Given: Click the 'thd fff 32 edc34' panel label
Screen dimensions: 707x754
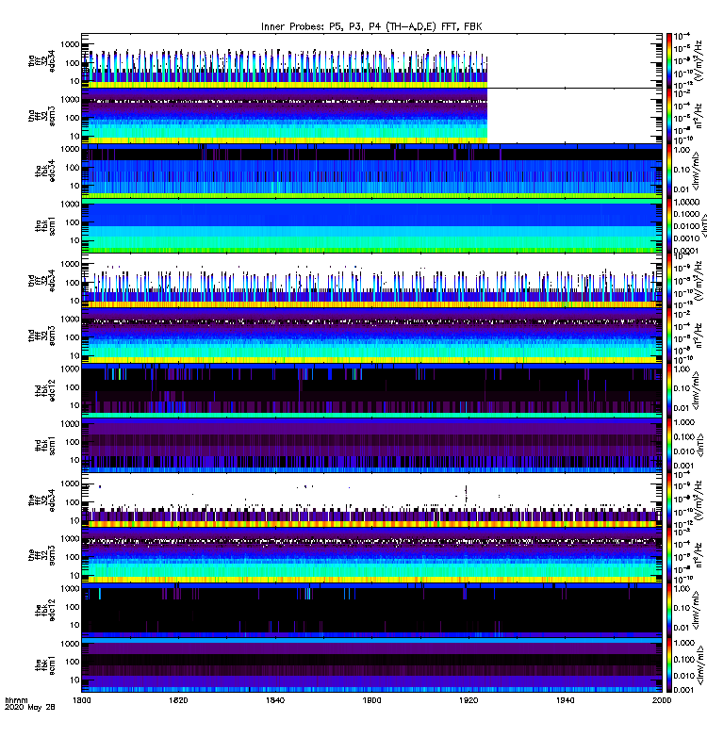Looking at the screenshot, I should (41, 280).
